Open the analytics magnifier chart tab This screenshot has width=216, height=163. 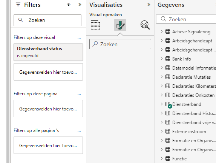[x=145, y=25]
